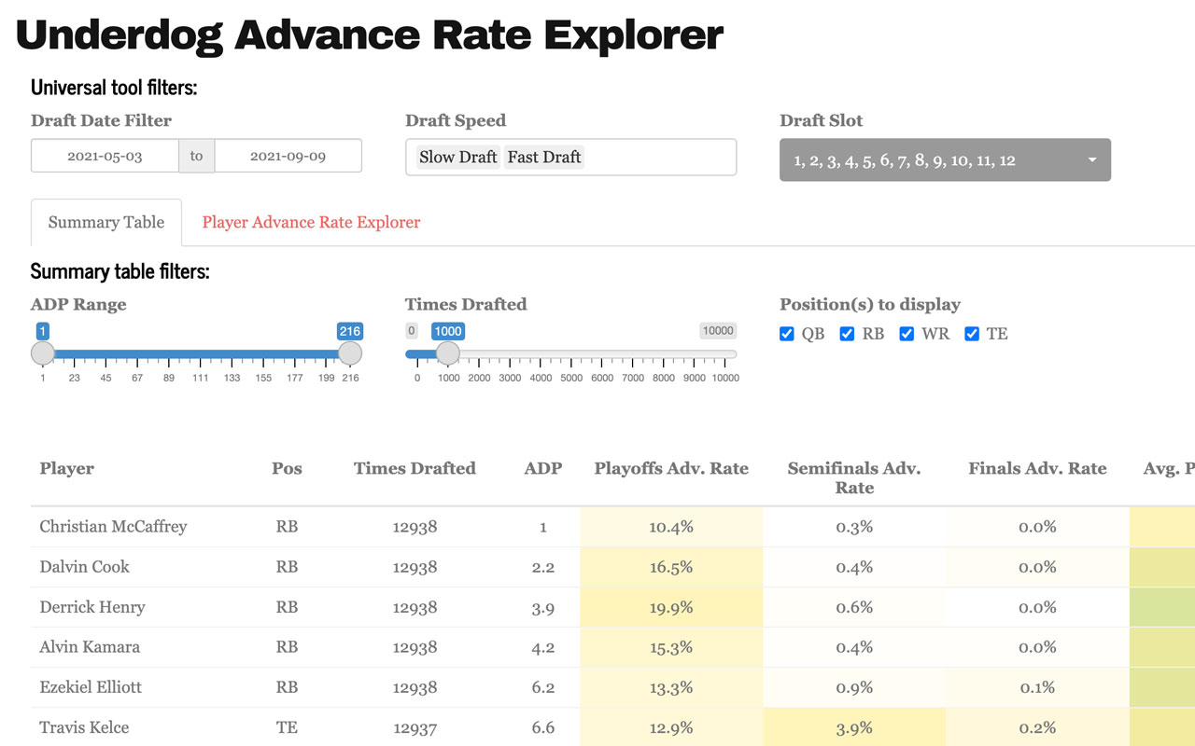Click the start date field 2021-05-03
Screen dimensions: 1195x746
(105, 156)
